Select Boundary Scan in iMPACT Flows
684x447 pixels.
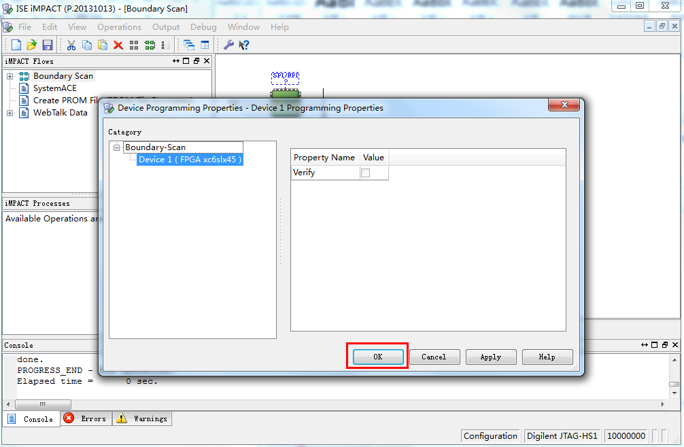coord(63,76)
